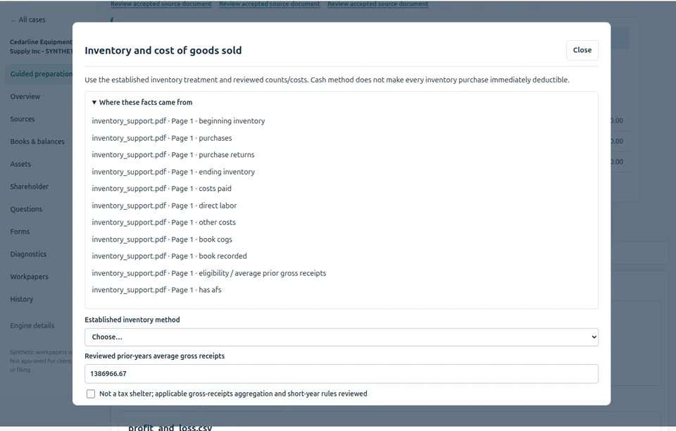Screen dimensions: 676x431
Task: Collapse the 'Where these facts came from' section
Action: pyautogui.click(x=142, y=103)
